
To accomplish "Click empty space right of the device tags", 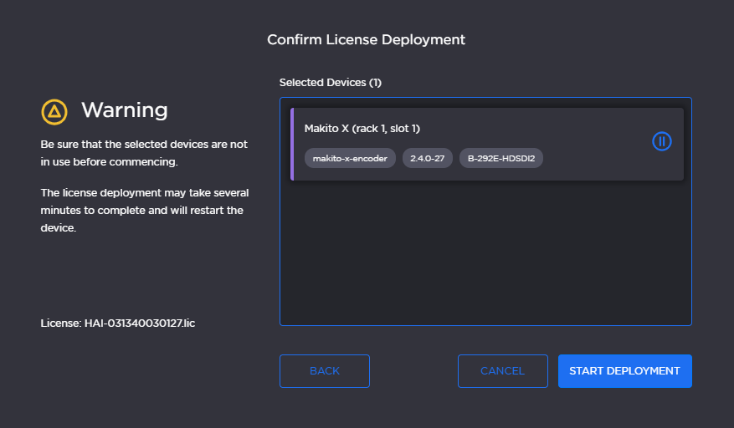I will pos(594,158).
